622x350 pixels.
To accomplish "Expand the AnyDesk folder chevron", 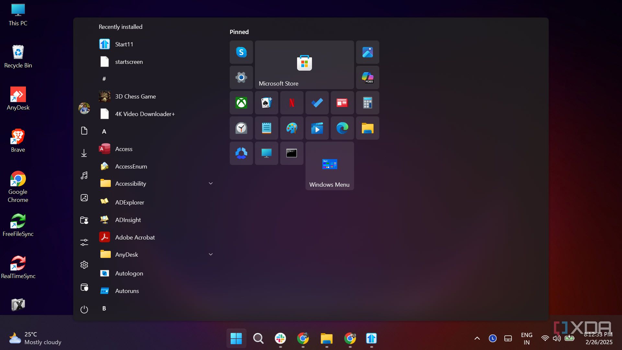I will coord(211,254).
